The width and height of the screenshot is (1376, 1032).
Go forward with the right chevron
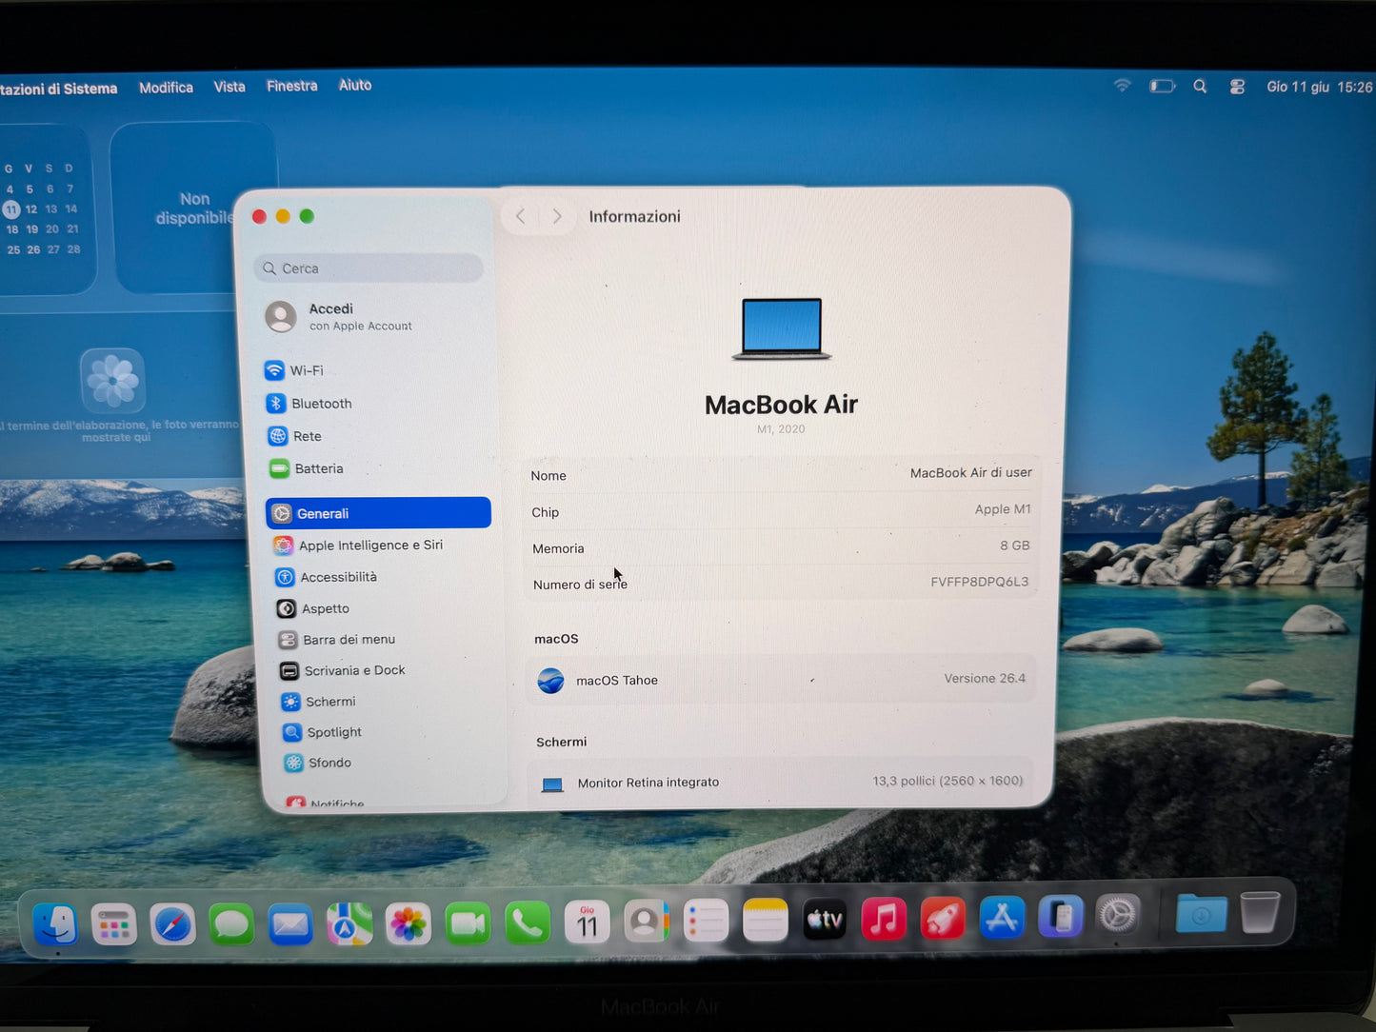point(557,216)
